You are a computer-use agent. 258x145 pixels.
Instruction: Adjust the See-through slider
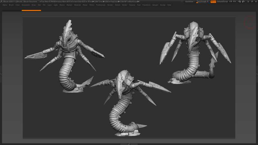pos(203,2)
